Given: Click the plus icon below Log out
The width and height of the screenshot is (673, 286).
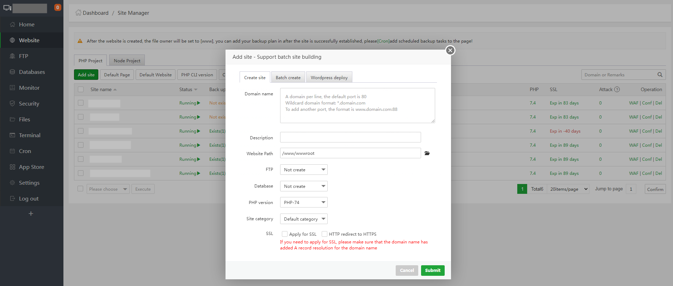Looking at the screenshot, I should click(31, 214).
